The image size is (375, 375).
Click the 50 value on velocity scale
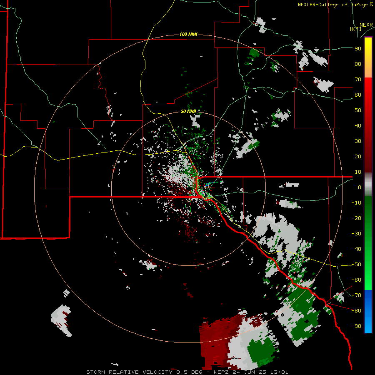pyautogui.click(x=358, y=110)
